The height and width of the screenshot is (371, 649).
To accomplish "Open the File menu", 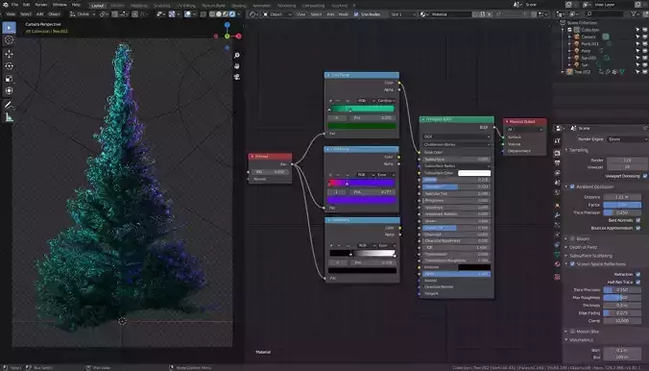I will (x=14, y=5).
